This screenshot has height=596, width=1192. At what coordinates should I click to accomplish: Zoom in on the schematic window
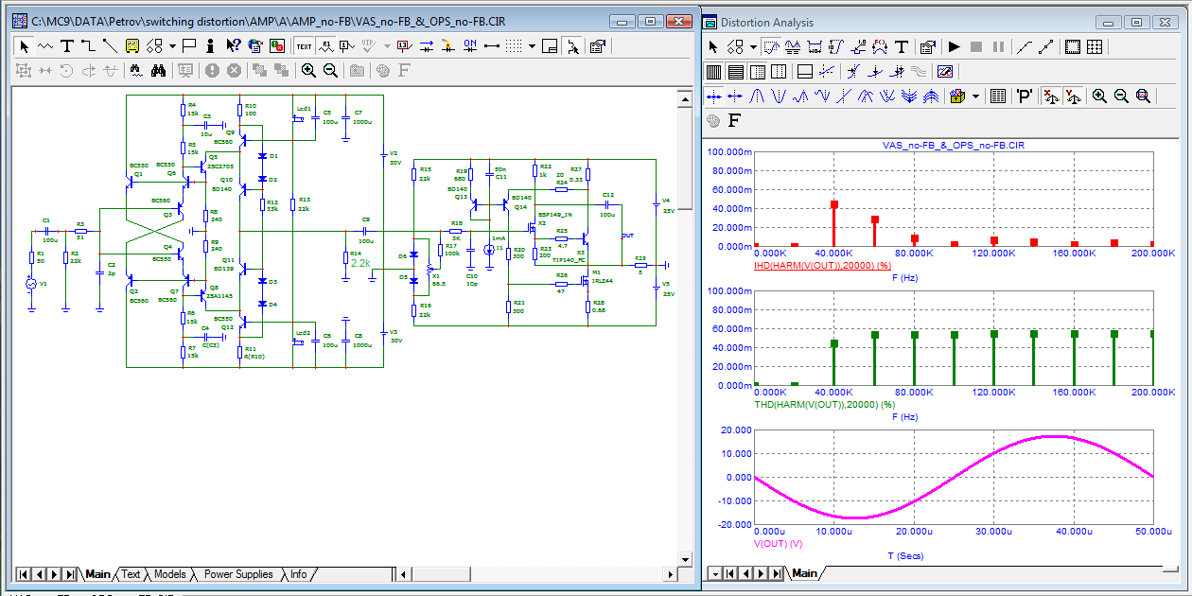tap(308, 70)
